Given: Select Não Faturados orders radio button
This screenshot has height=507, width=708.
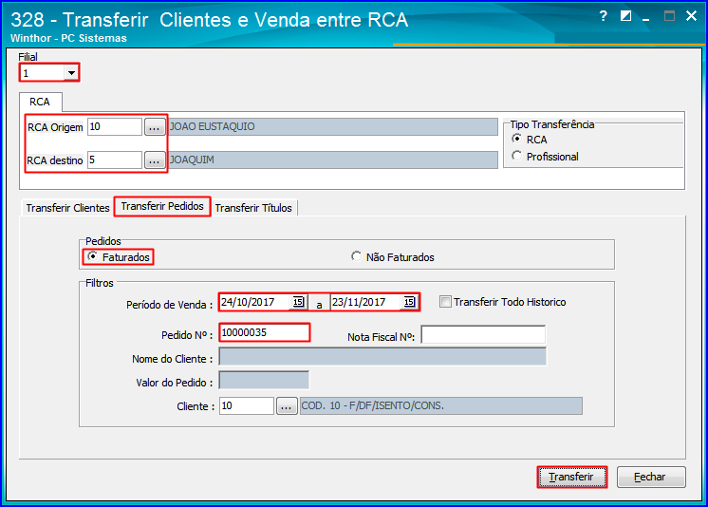Looking at the screenshot, I should (356, 256).
